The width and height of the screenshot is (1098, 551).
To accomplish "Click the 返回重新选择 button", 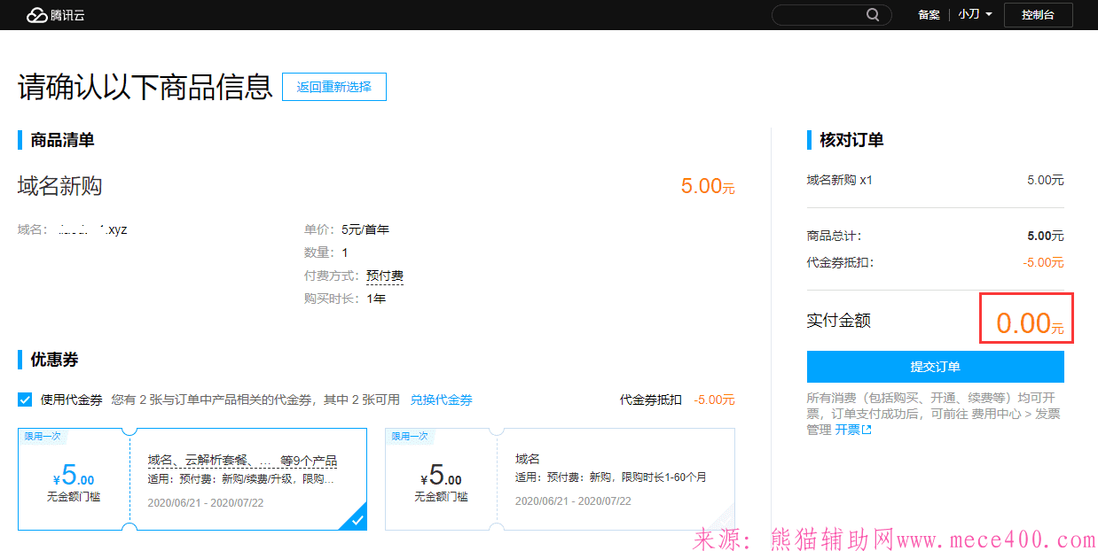I will pyautogui.click(x=334, y=86).
